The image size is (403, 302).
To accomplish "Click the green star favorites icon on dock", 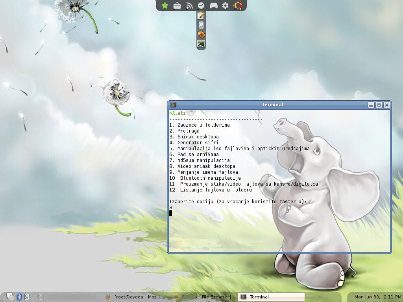I will [x=165, y=5].
